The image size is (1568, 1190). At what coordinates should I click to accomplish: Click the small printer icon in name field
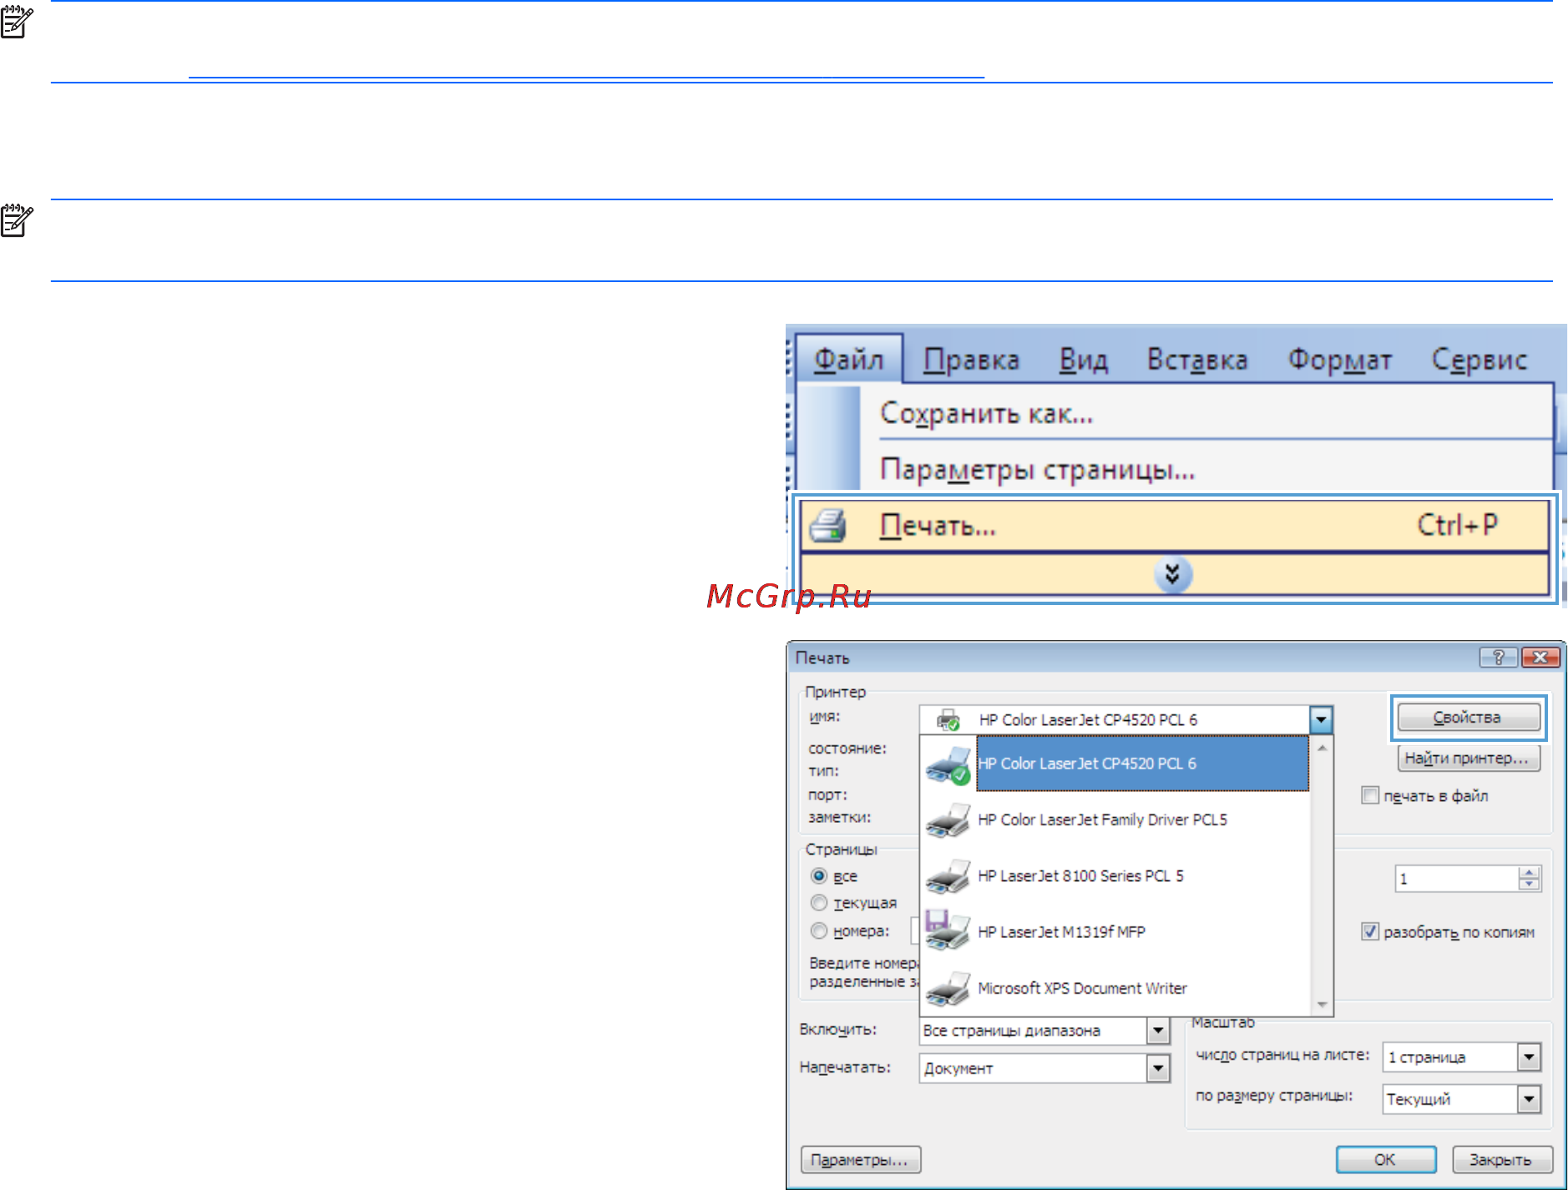948,719
